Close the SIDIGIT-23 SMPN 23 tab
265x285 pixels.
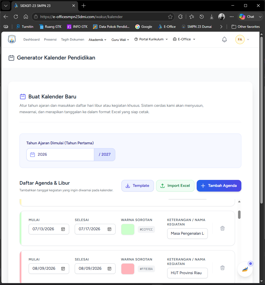click(x=74, y=6)
